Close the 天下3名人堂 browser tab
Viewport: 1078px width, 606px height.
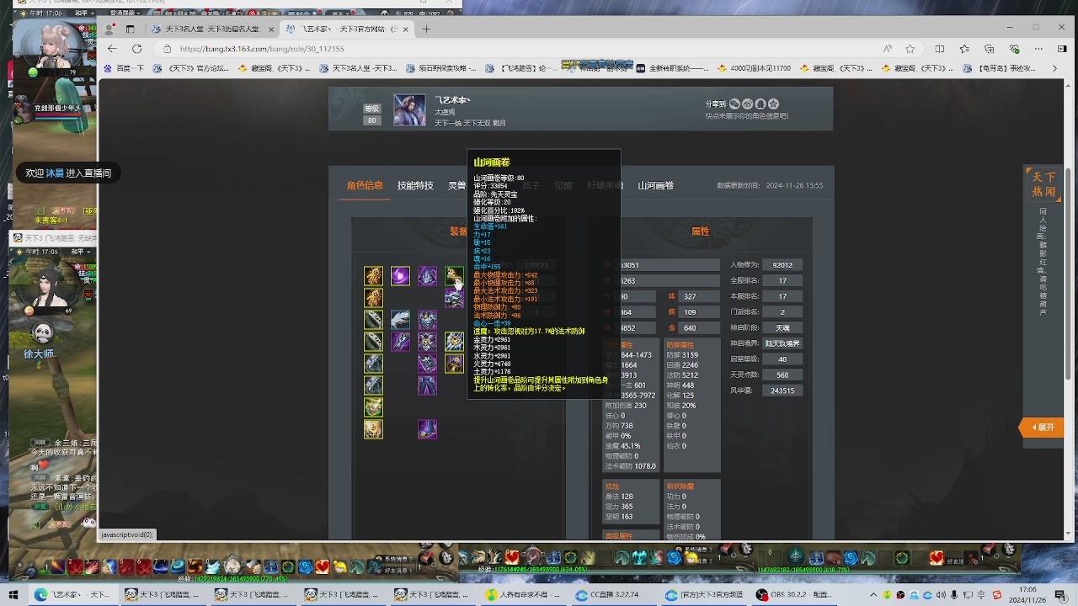click(272, 29)
